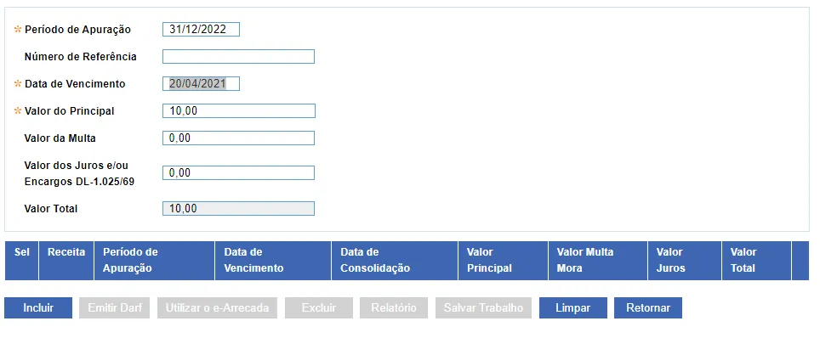
Task: Go back using the Retornar button
Action: click(x=648, y=307)
